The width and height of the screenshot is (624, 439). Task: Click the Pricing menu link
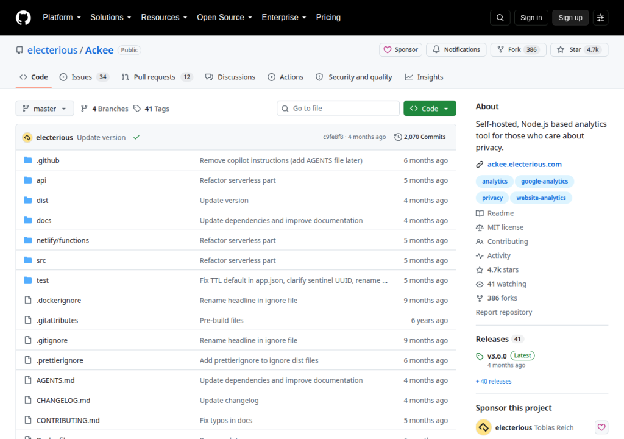click(x=328, y=18)
